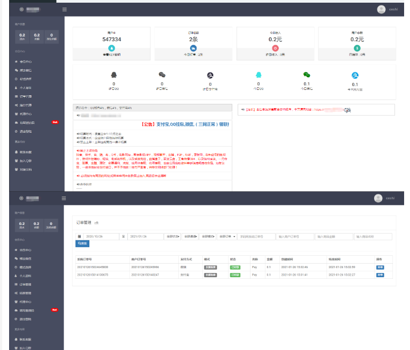Expand the 全部订单 order filter dropdown

tap(226, 236)
